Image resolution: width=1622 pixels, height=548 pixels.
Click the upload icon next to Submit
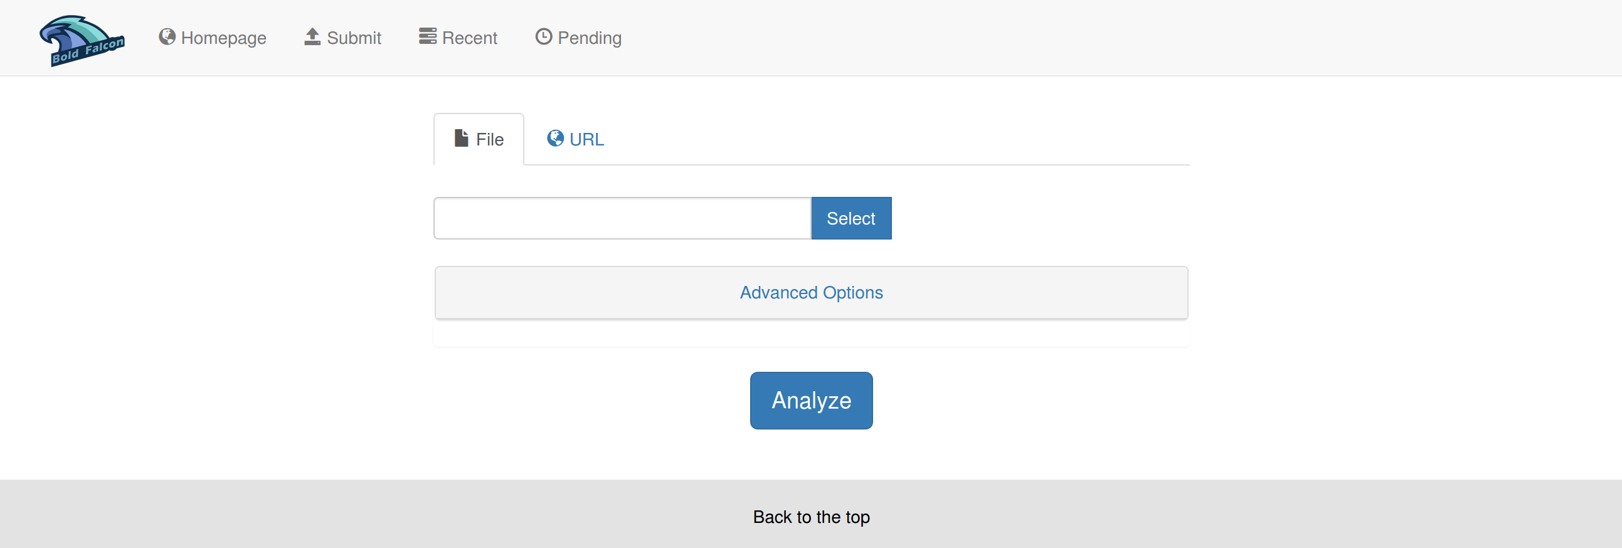pyautogui.click(x=312, y=37)
